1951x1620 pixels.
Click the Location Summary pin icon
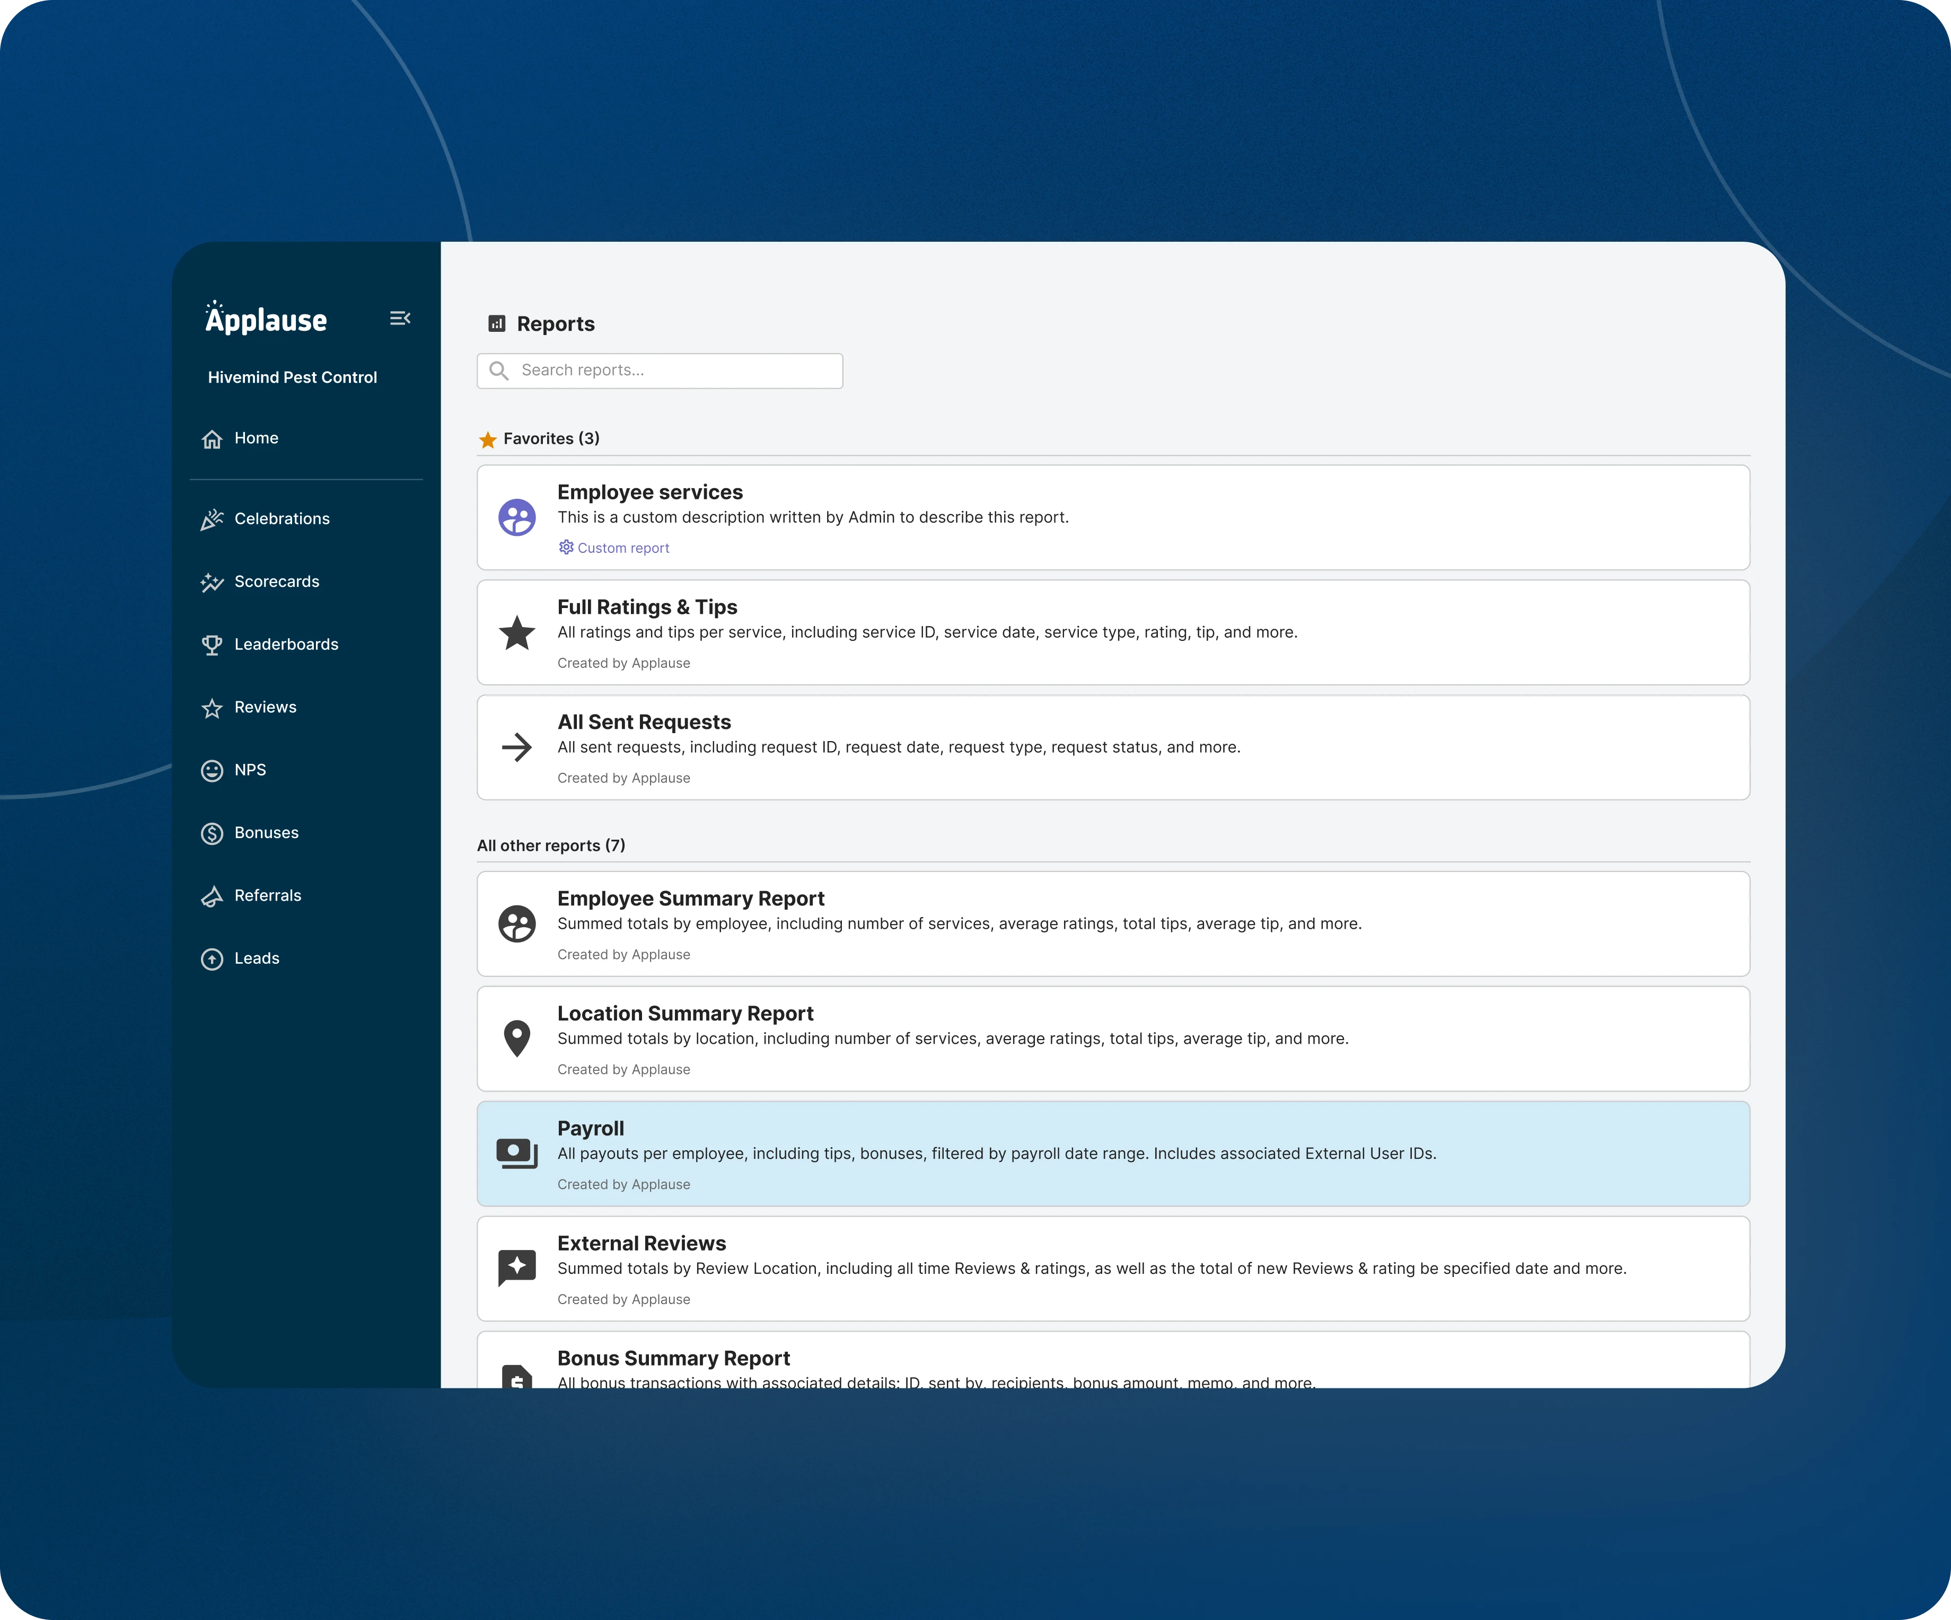[x=516, y=1038]
